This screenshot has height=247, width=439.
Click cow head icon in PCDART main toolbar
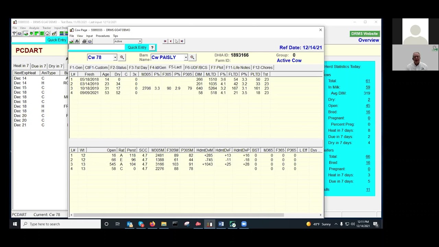pyautogui.click(x=14, y=33)
